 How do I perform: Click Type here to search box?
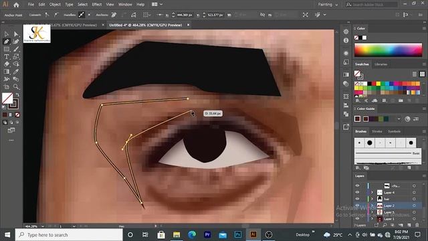coord(69,235)
